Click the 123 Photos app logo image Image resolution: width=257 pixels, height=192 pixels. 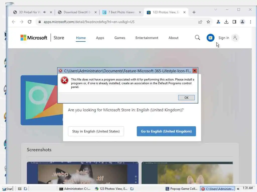42,100
